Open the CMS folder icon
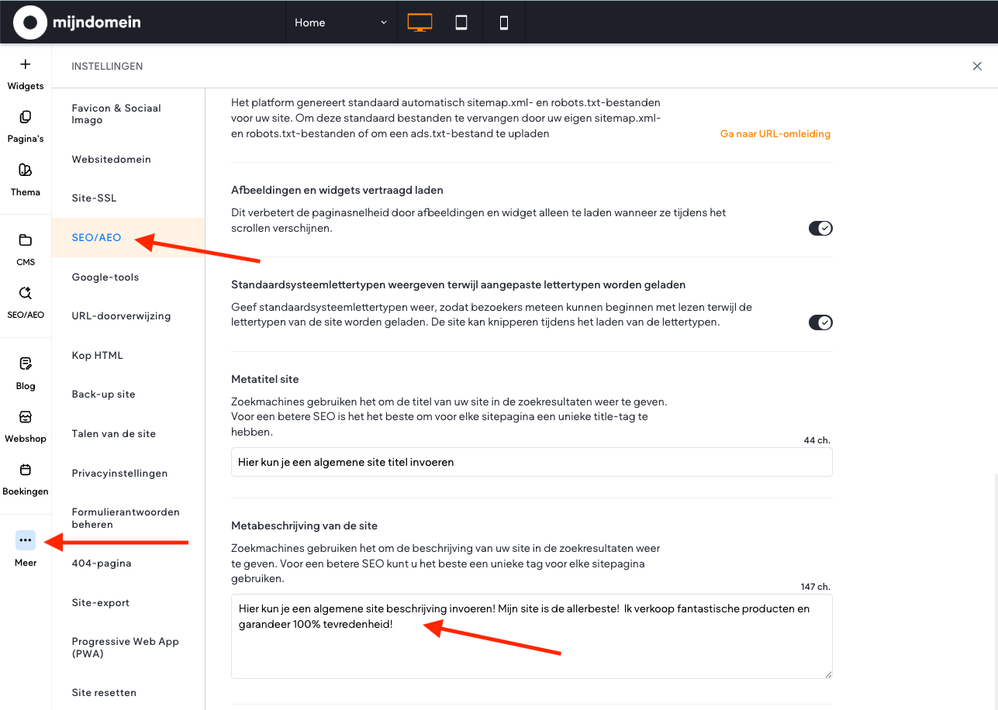Viewport: 998px width, 710px height. coord(26,240)
